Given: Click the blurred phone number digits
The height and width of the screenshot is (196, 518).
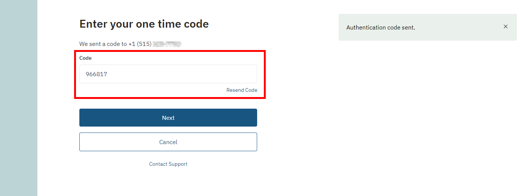Looking at the screenshot, I should (x=168, y=44).
